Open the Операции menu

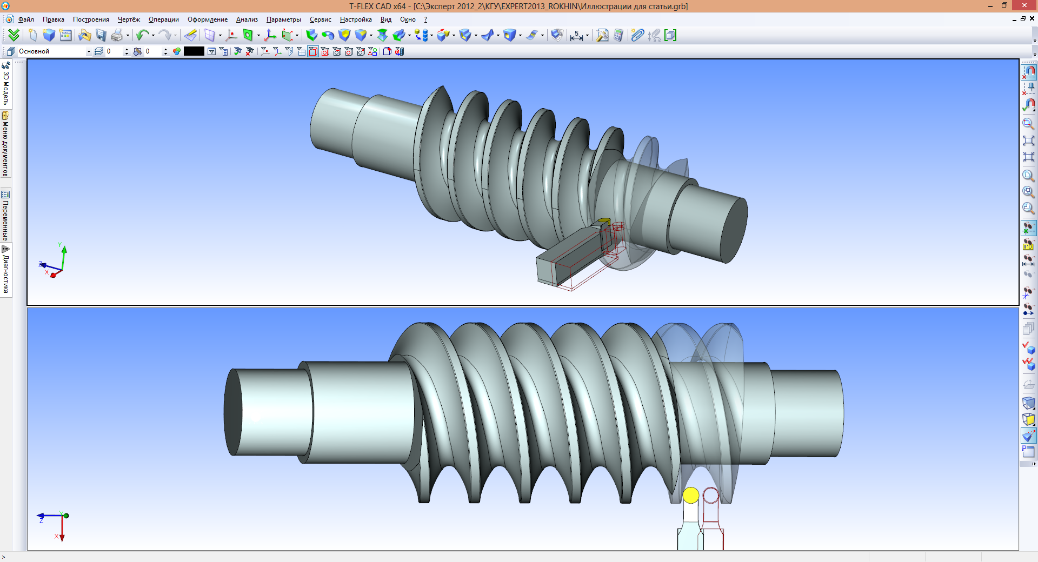tap(165, 19)
